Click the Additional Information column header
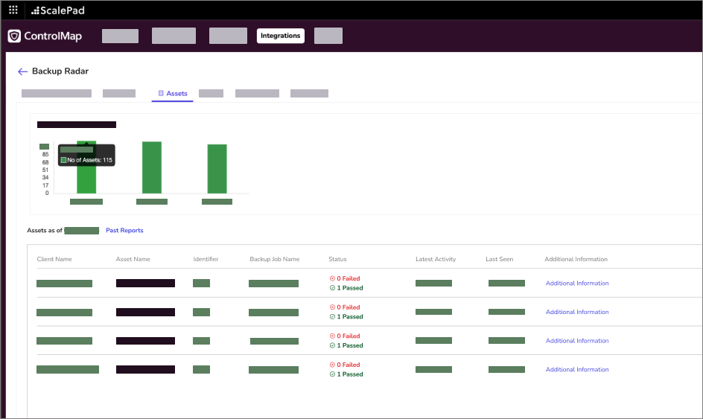 pyautogui.click(x=576, y=259)
